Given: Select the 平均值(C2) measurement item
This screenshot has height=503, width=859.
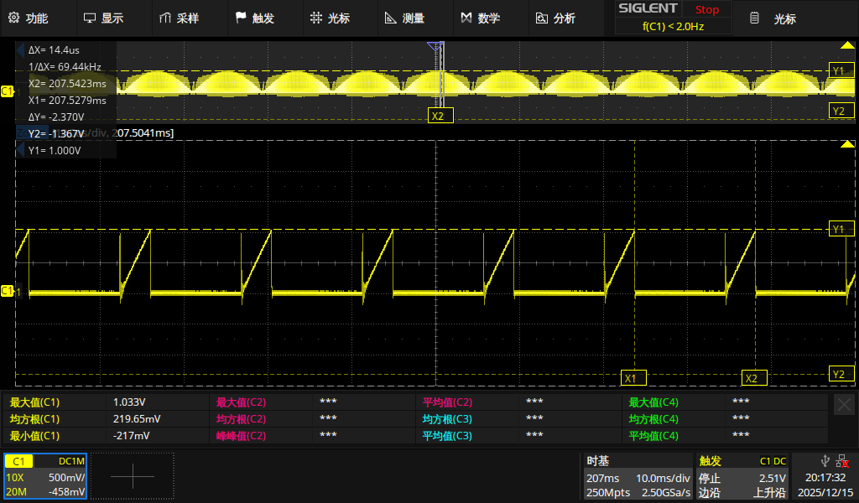Looking at the screenshot, I should [447, 402].
